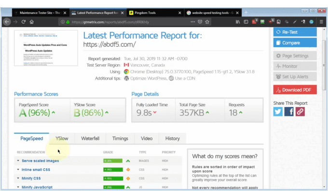Click the page vertical scrollbar
Viewport: 328px width, 191px height.
(x=324, y=65)
